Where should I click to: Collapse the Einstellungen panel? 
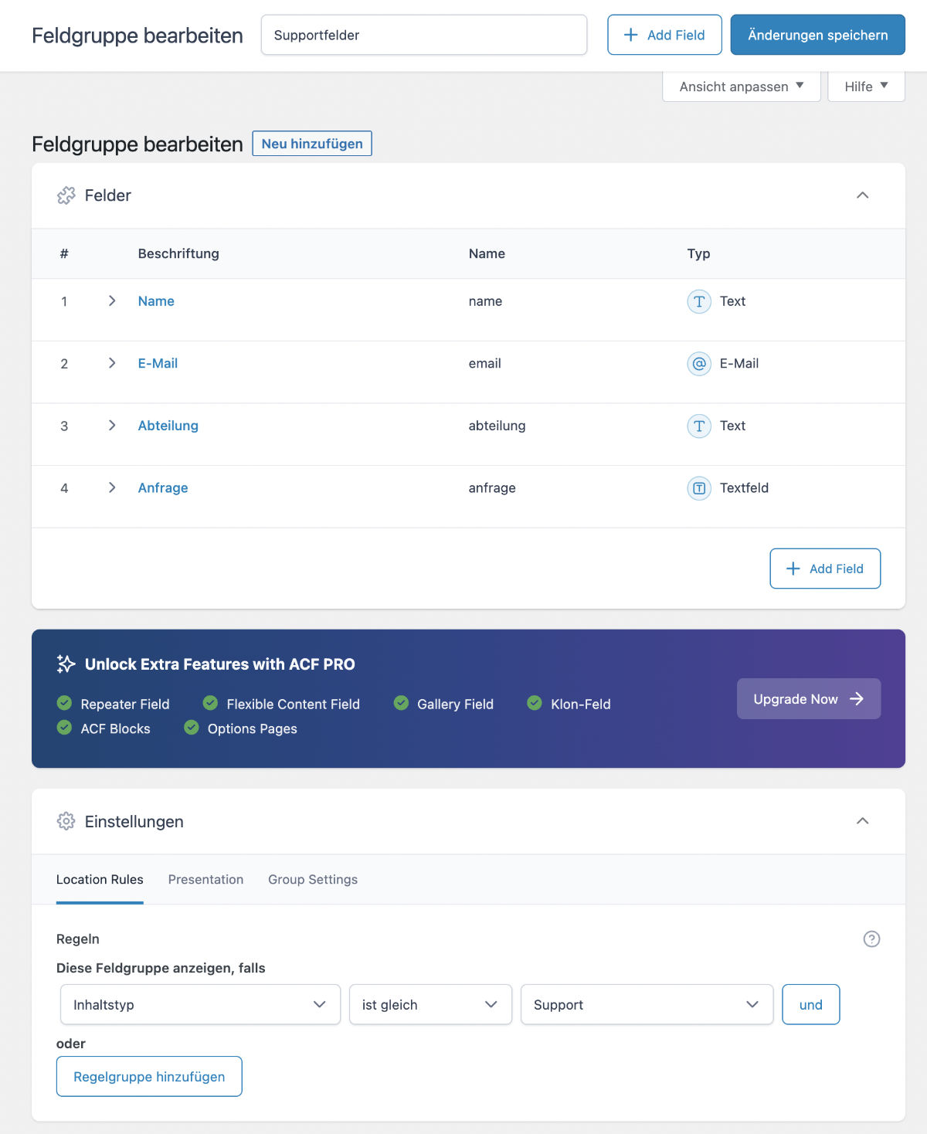[x=863, y=820]
